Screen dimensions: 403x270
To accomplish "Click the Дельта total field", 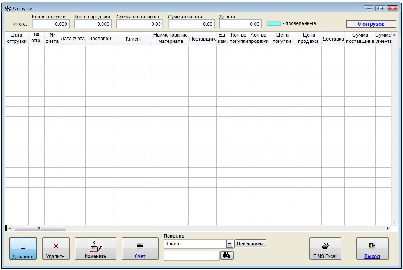I will coord(240,24).
